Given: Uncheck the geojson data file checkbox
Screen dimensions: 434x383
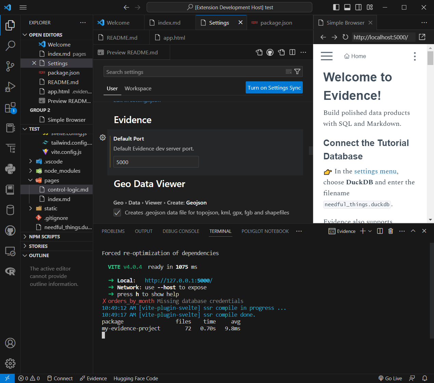Looking at the screenshot, I should click(x=117, y=212).
